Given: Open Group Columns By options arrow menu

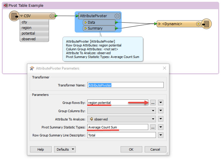Looking at the screenshot, I should 161,111.
